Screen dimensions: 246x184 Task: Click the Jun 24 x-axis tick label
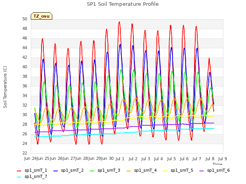tap(30, 158)
